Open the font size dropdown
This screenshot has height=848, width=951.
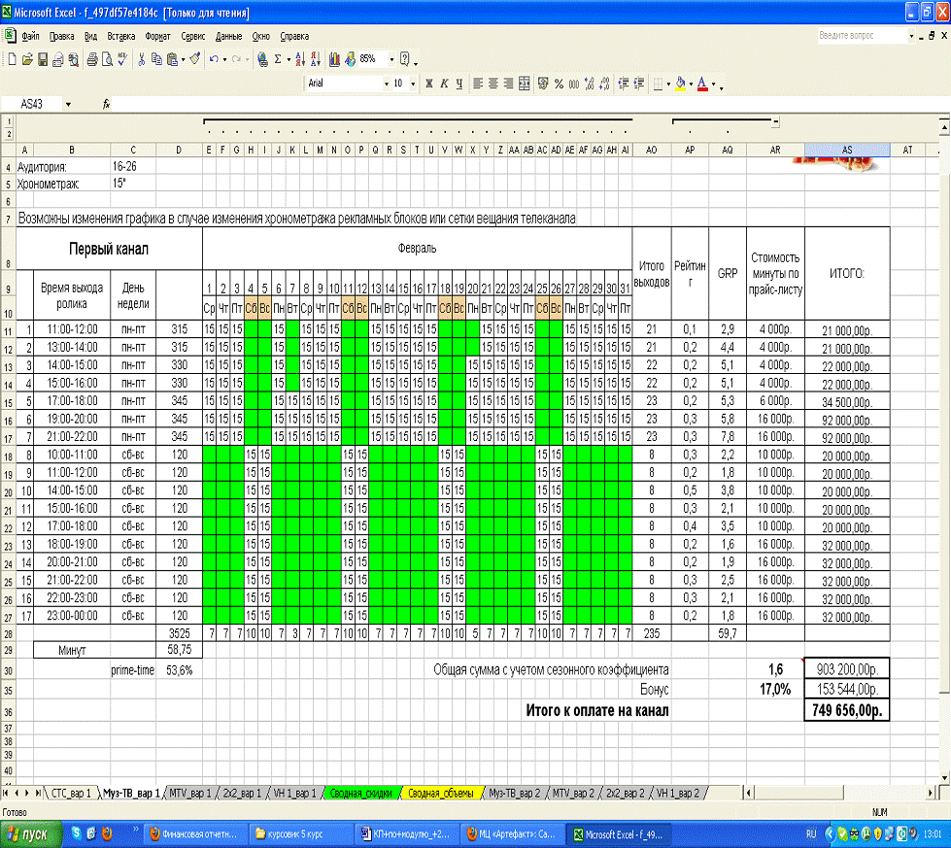click(413, 85)
